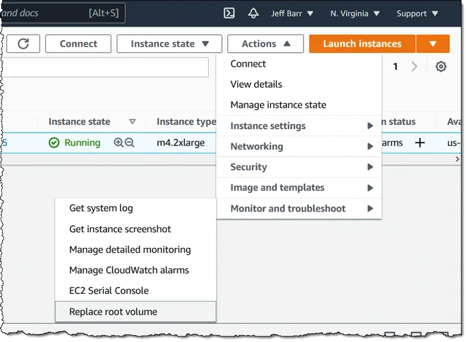This screenshot has height=342, width=467.
Task: Click the Running status check icon
Action: point(54,143)
